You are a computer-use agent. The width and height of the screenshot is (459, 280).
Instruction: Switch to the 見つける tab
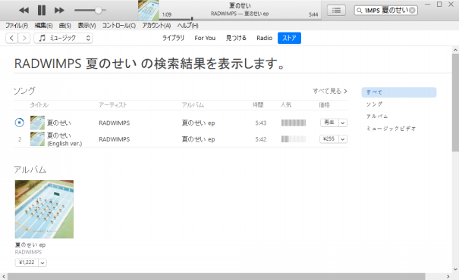[x=236, y=38]
